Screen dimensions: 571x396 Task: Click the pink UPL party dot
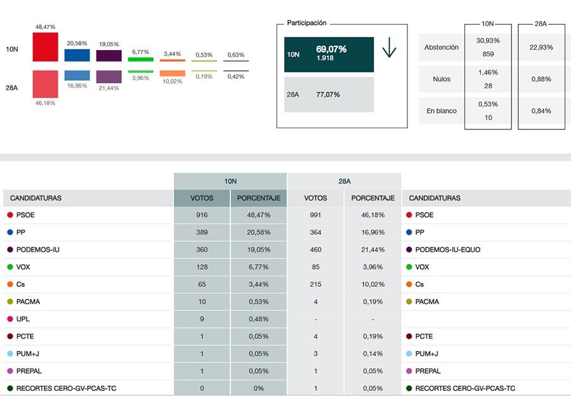[x=10, y=319]
